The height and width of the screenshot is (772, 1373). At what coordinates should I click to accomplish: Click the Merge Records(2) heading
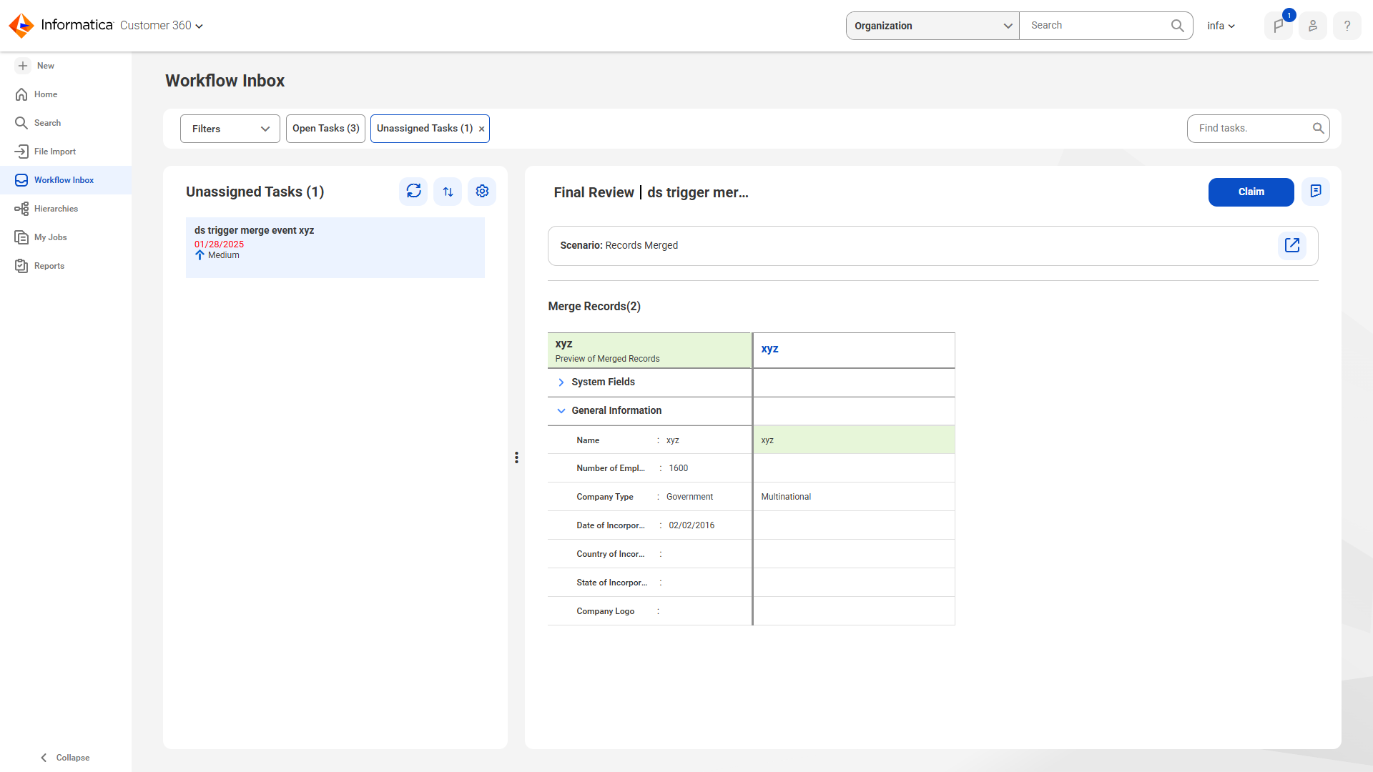pyautogui.click(x=594, y=307)
